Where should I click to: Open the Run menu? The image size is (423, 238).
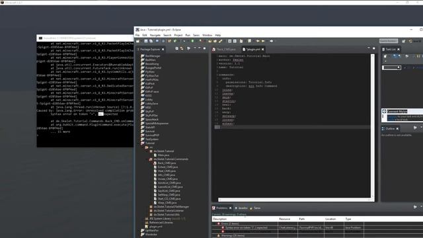[188, 35]
